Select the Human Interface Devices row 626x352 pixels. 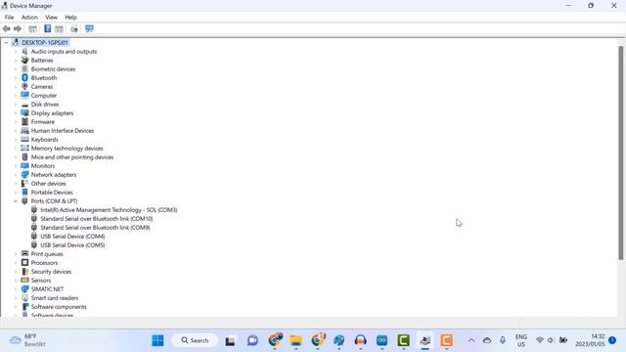(63, 130)
